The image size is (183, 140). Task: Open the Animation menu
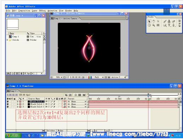(x=52, y=11)
